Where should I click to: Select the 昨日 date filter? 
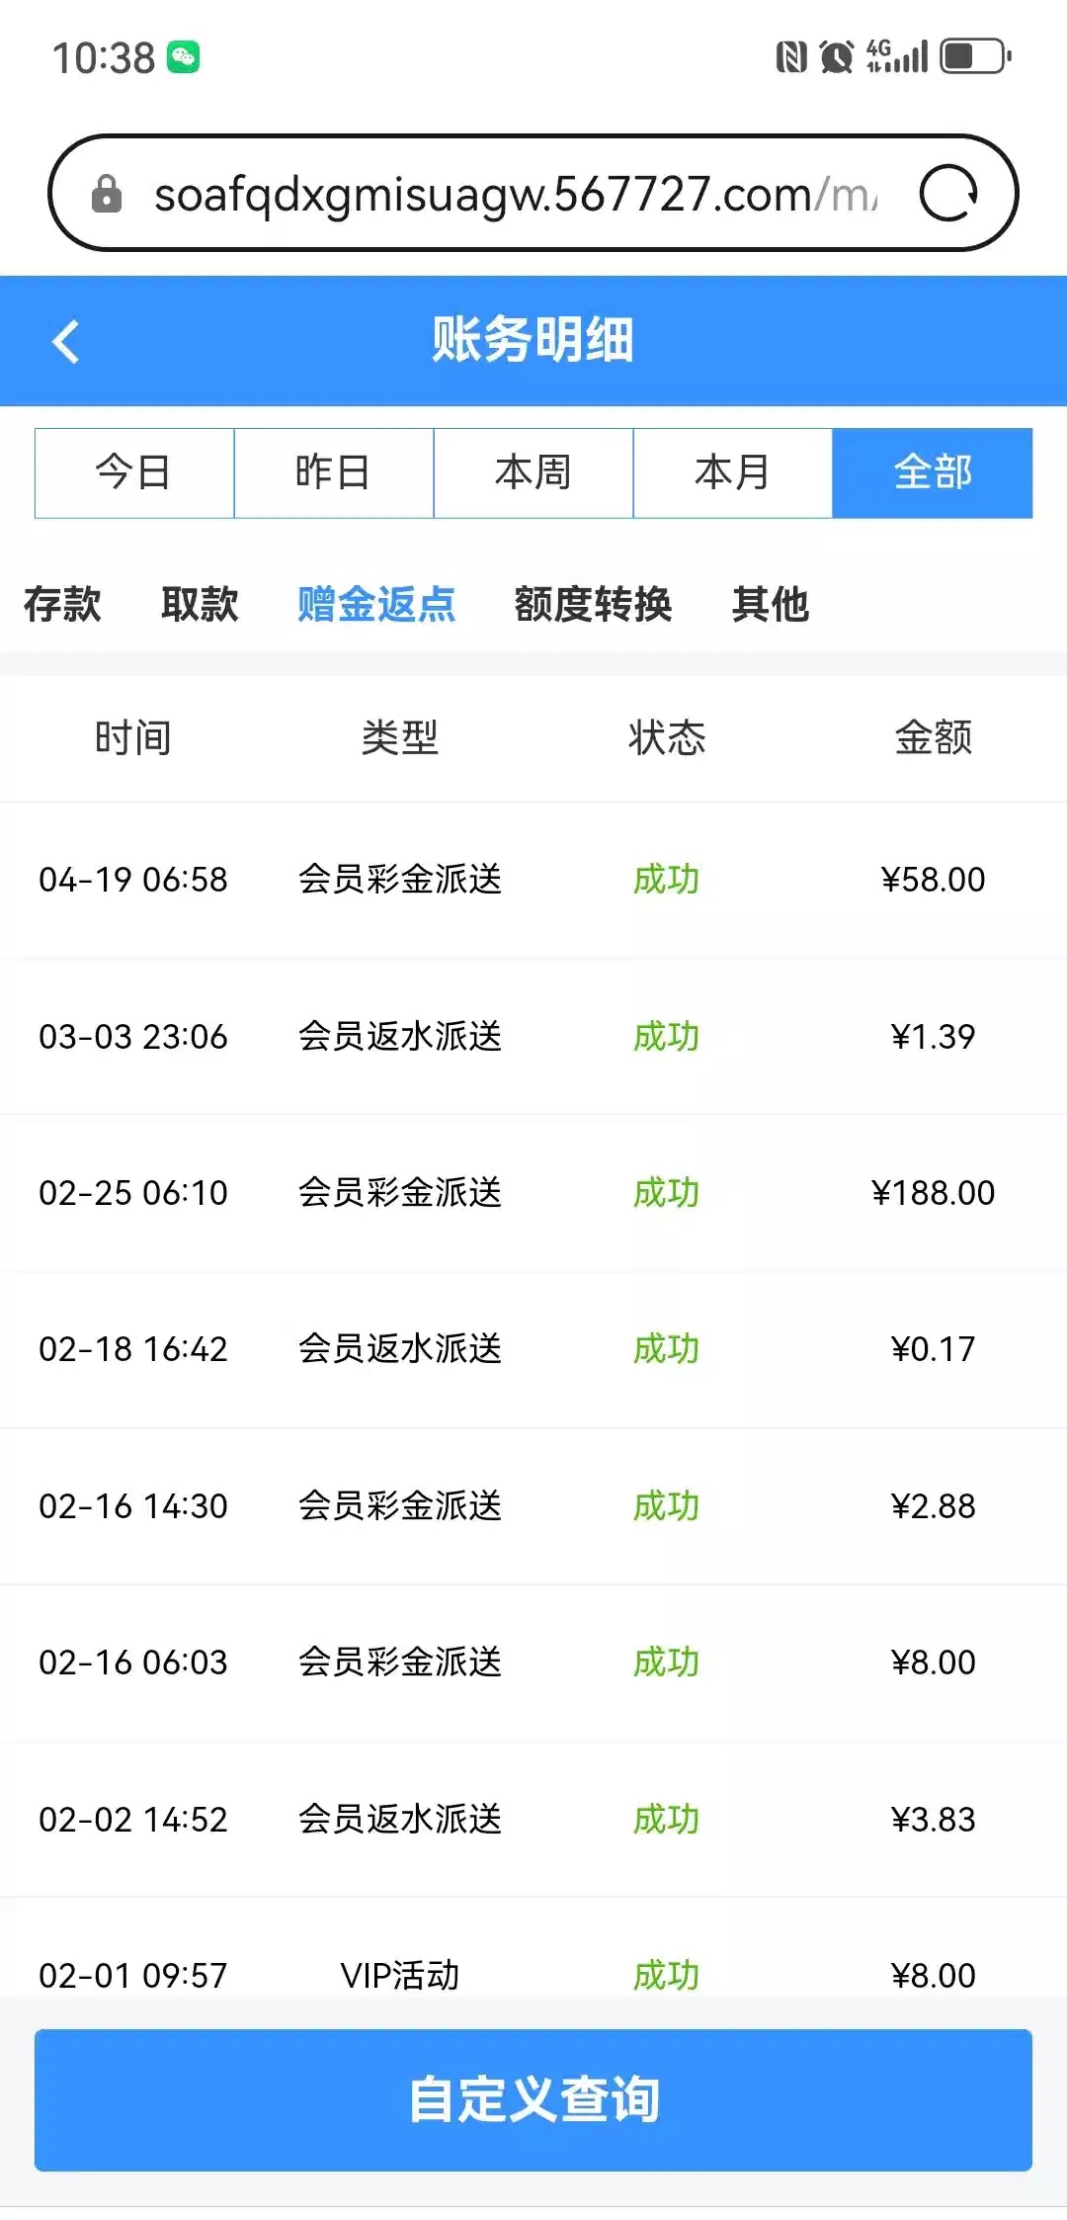(334, 472)
